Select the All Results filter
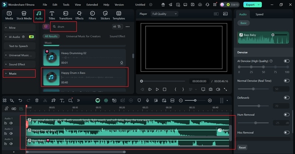295x154 pixels. point(51,36)
